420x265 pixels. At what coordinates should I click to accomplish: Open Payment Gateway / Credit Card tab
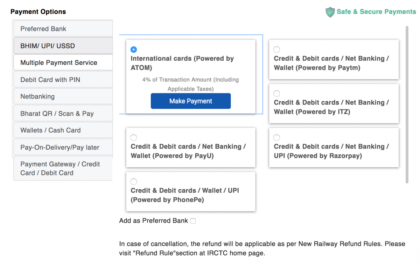click(x=63, y=168)
